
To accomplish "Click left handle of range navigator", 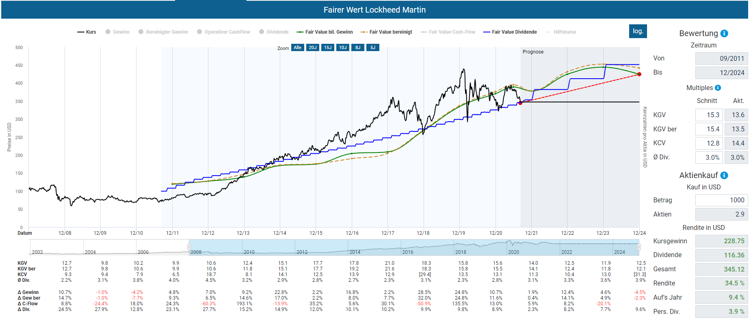I will point(189,247).
